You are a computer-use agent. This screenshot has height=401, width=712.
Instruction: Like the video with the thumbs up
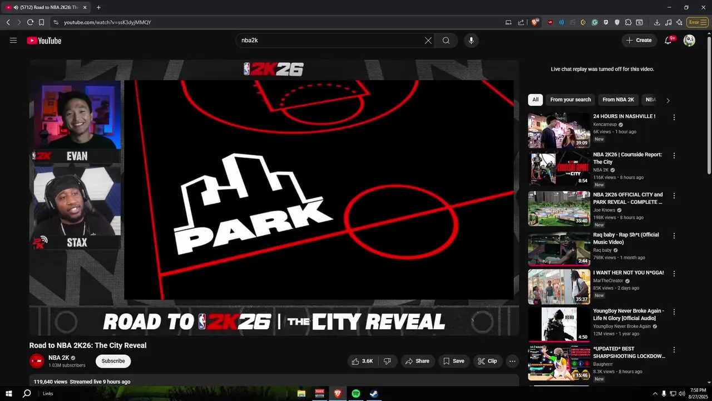tap(362, 361)
